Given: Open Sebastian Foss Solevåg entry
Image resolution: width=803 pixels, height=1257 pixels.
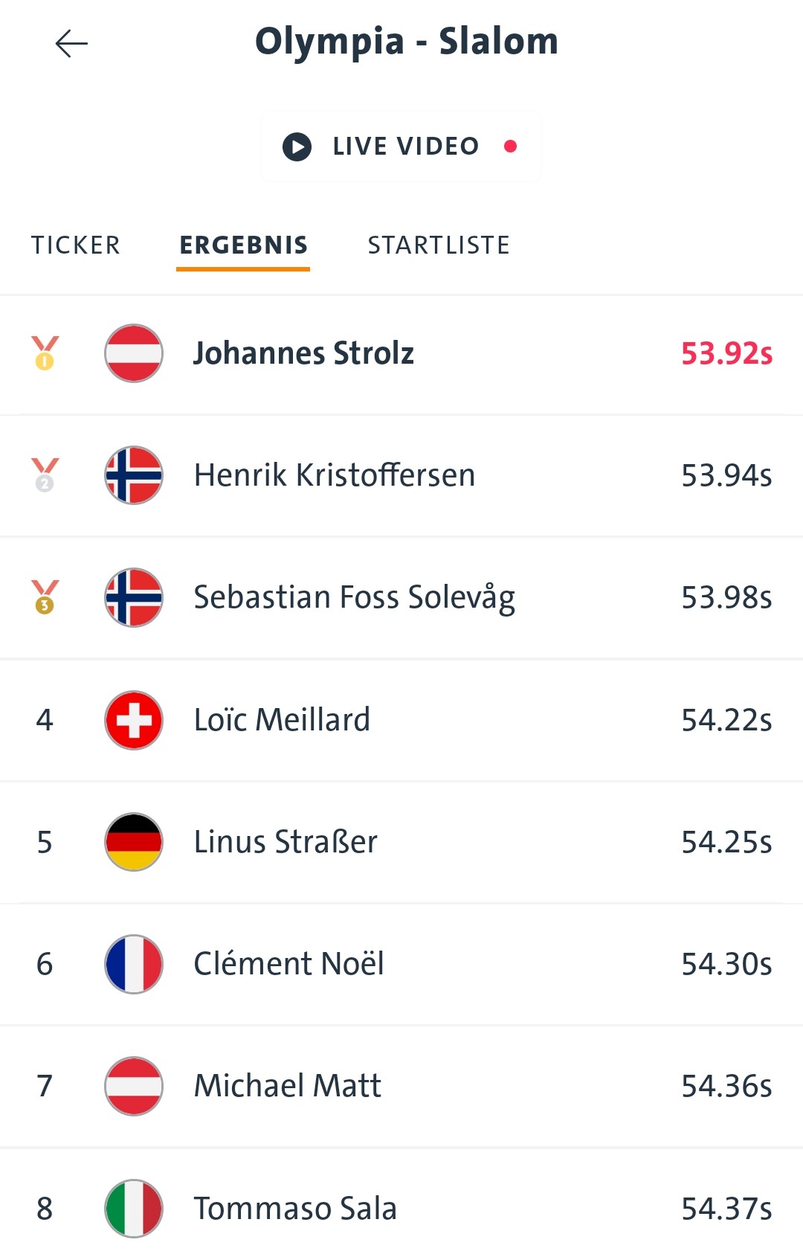Looking at the screenshot, I should pos(354,597).
